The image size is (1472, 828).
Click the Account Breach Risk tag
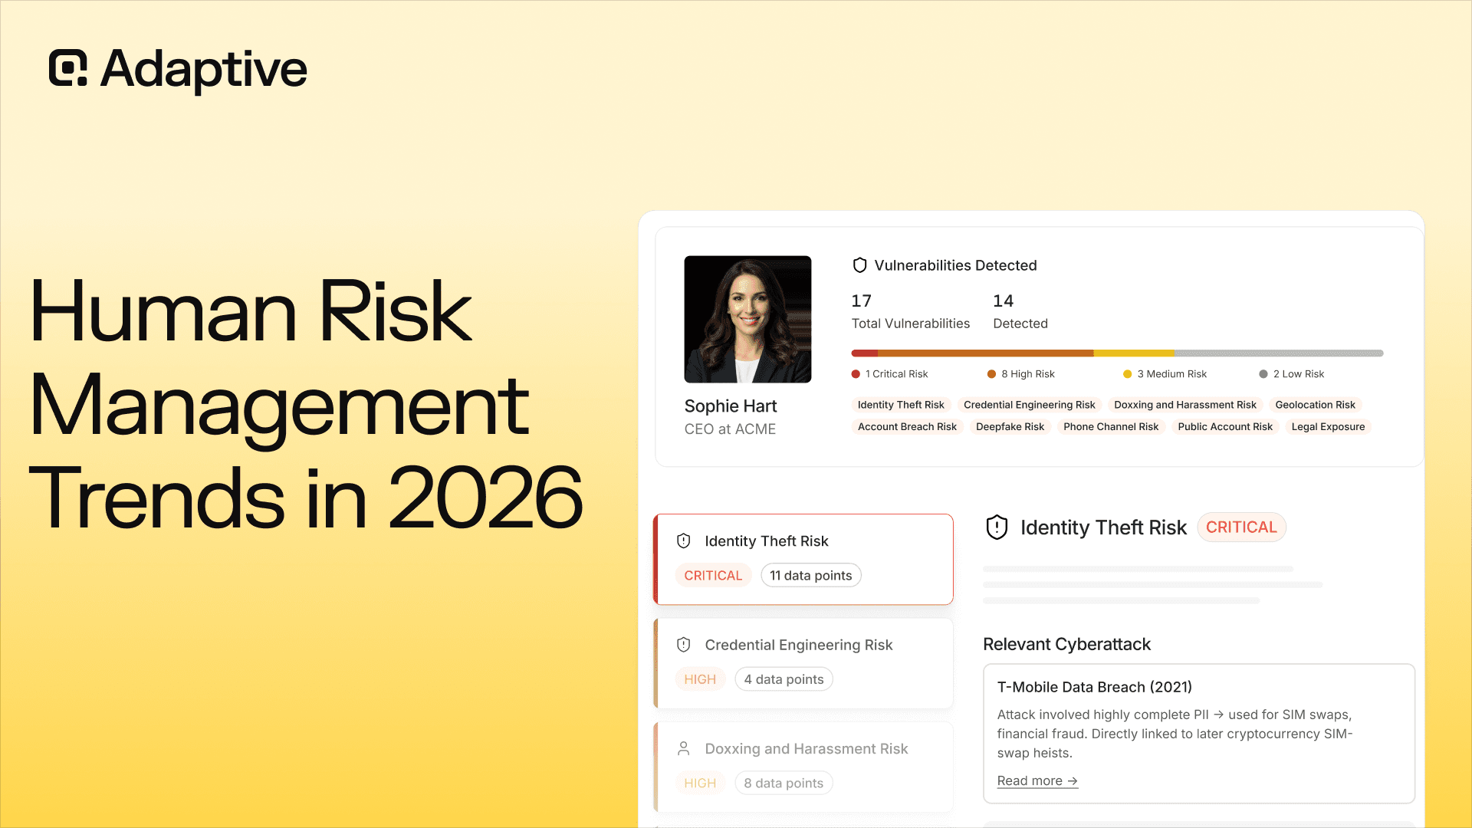(x=907, y=427)
